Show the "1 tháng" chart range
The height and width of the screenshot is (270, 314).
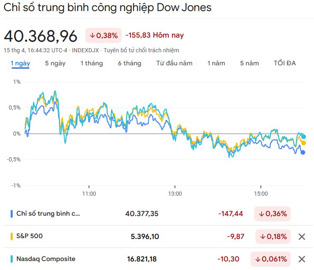pyautogui.click(x=92, y=63)
